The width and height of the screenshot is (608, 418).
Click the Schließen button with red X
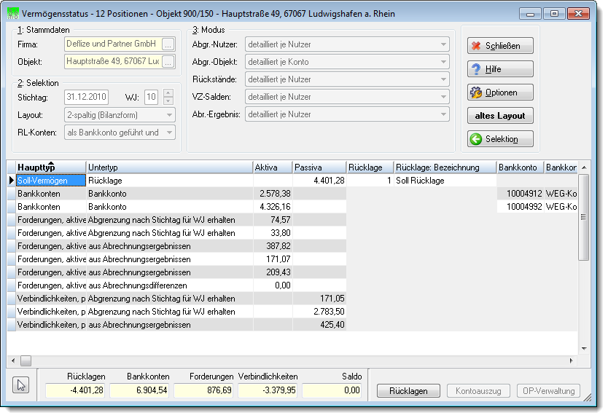click(500, 46)
